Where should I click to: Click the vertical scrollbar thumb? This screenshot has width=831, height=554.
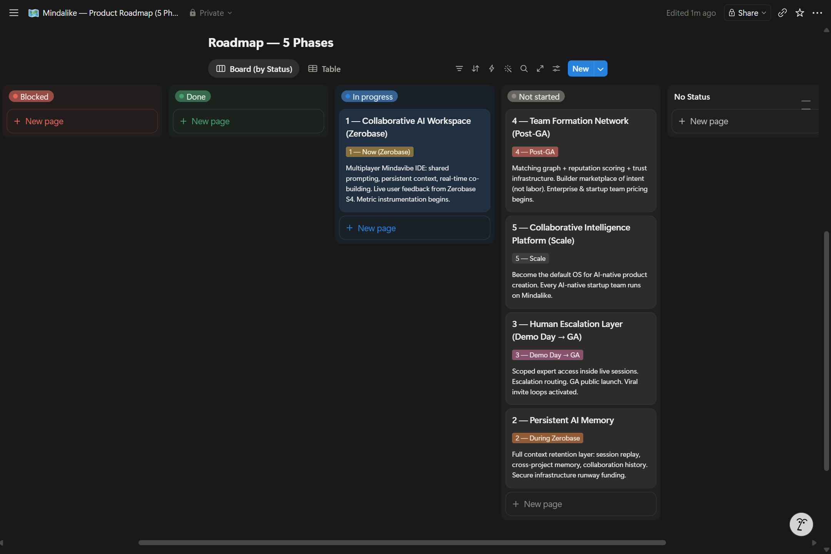[x=826, y=351]
